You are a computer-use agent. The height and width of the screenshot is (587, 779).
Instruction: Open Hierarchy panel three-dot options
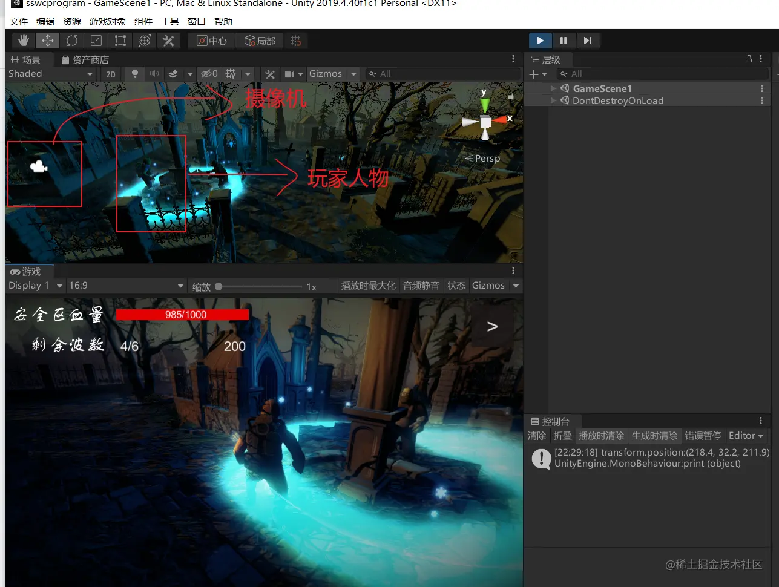761,59
